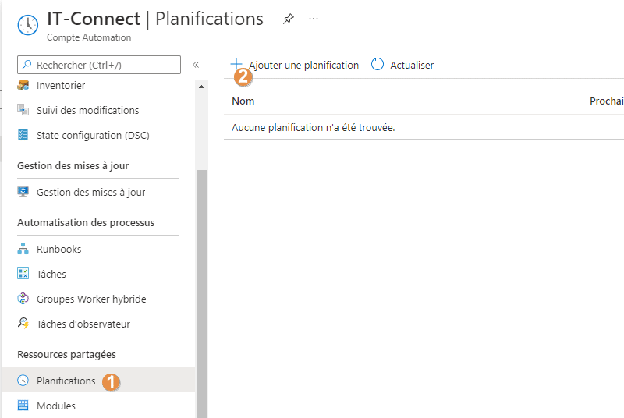The height and width of the screenshot is (418, 624).
Task: Click the IT-Connect title text
Action: tap(94, 19)
